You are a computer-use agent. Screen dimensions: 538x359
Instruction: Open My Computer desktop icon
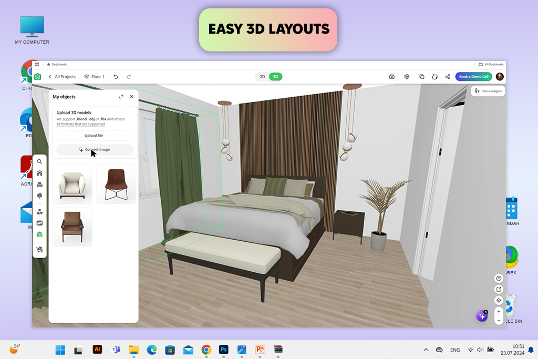coord(32,30)
